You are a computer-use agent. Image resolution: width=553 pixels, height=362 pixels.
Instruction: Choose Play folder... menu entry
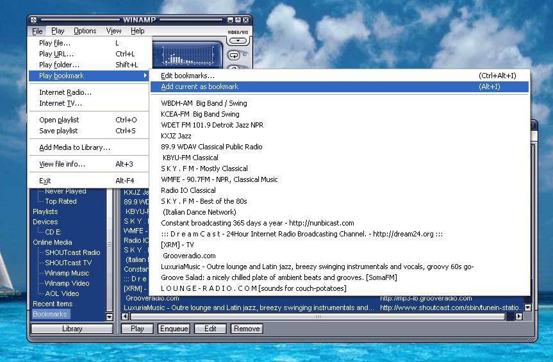click(x=88, y=65)
